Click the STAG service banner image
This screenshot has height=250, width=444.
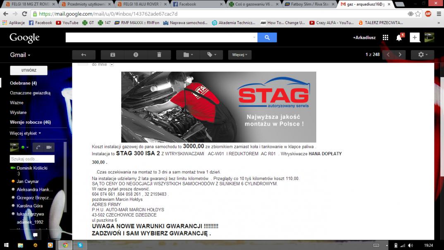click(x=219, y=107)
